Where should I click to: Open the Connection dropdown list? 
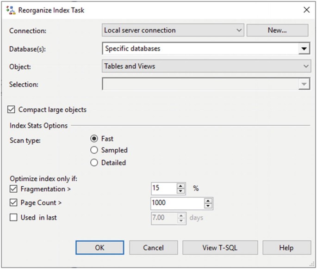(x=239, y=31)
